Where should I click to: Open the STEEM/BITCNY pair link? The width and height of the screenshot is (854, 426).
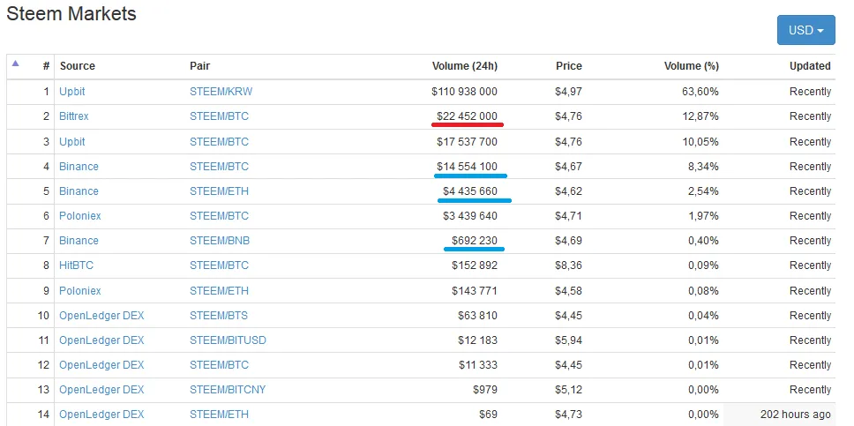228,390
